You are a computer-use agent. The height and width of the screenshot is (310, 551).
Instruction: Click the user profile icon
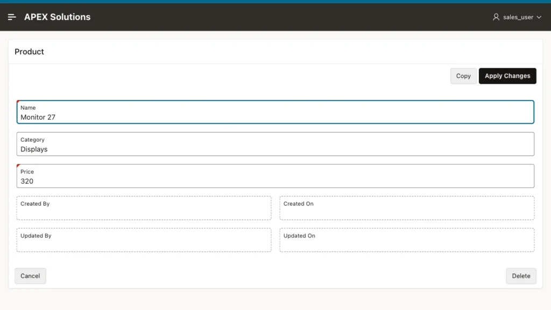point(496,17)
